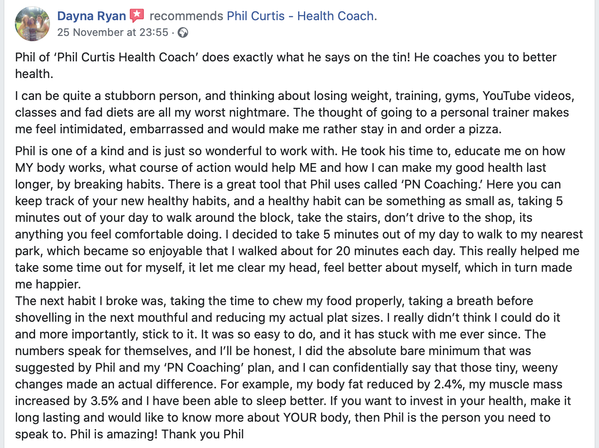599x448 pixels.
Task: Click the Public globe privacy icon
Action: (183, 33)
